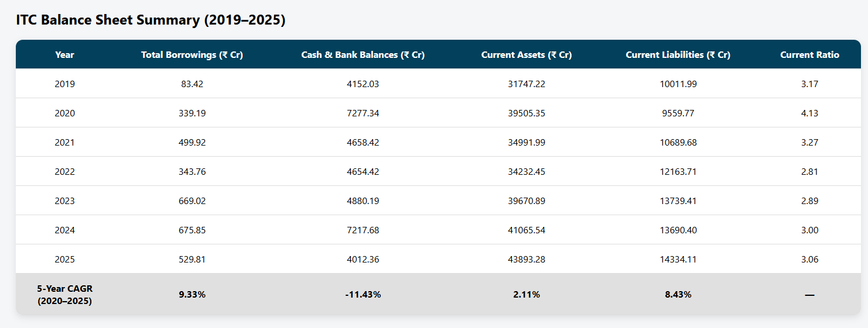The height and width of the screenshot is (328, 868).
Task: Click borrowings value 83.42
Action: (x=192, y=84)
